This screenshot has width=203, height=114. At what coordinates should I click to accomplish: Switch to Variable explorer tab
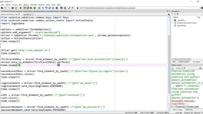tap(184, 62)
